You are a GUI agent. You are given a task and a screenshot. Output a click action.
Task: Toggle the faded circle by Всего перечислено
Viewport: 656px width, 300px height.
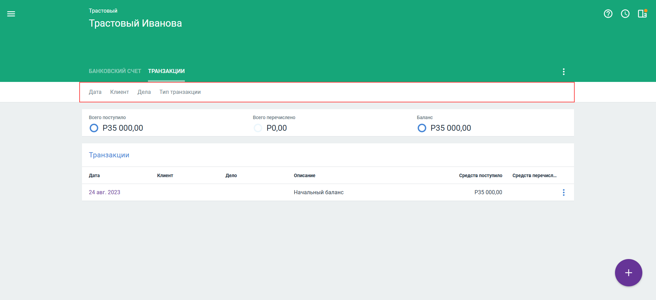[258, 128]
